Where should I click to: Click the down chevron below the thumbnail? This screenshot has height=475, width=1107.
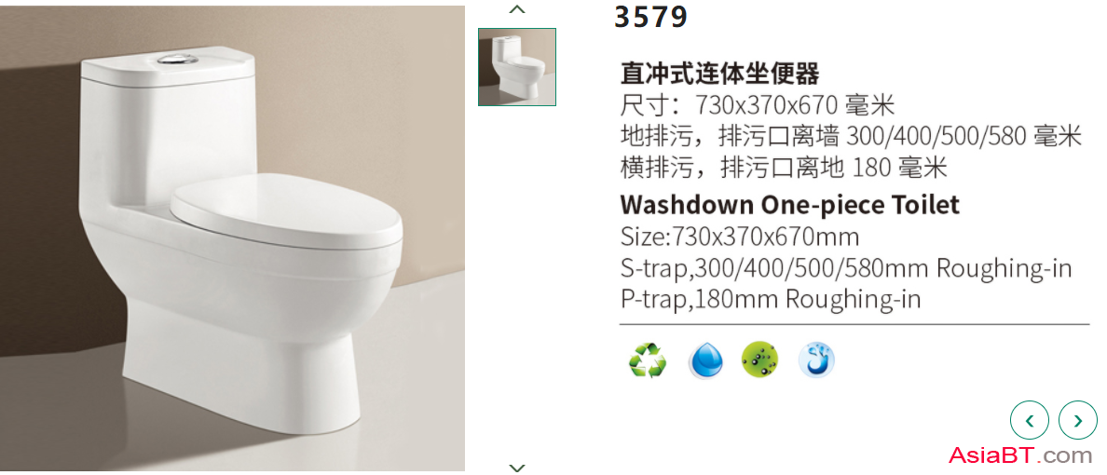click(517, 468)
